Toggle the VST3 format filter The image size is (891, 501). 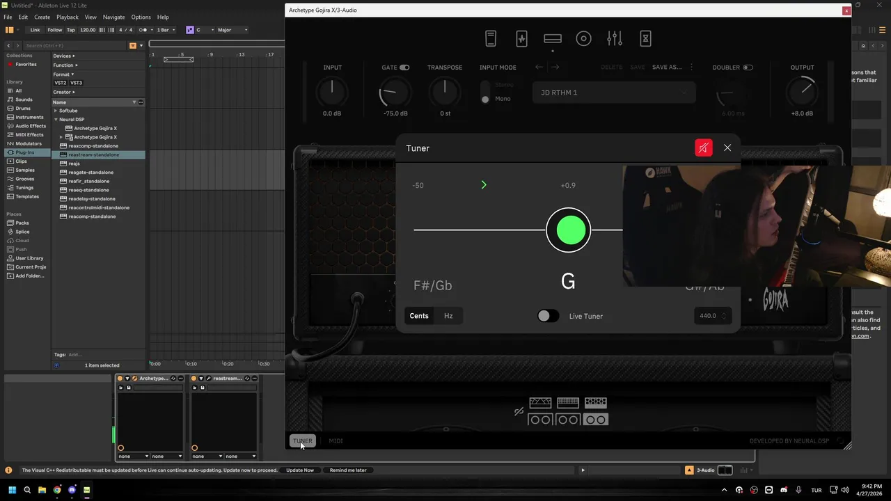coord(76,83)
